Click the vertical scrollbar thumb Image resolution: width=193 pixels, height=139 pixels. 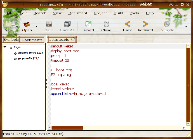(188, 85)
